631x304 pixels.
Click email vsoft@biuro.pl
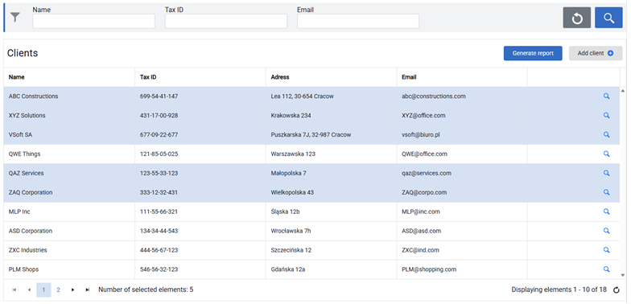pos(420,135)
